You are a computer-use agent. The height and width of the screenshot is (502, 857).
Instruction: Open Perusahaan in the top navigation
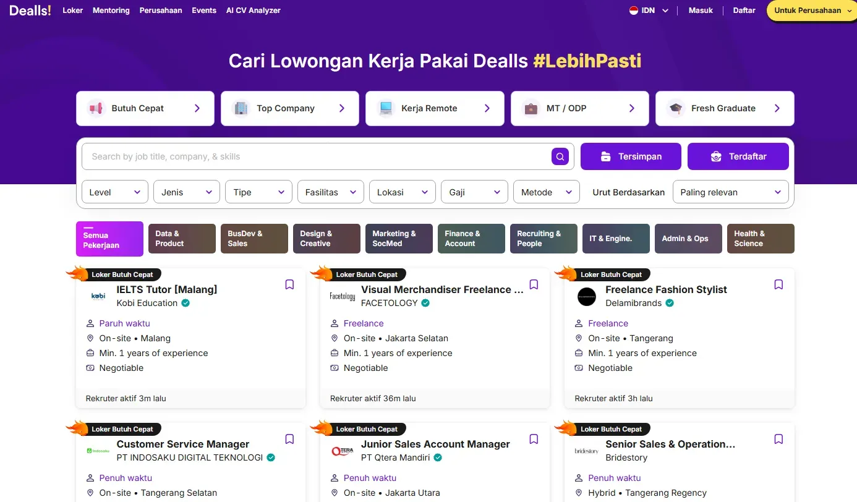coord(161,11)
